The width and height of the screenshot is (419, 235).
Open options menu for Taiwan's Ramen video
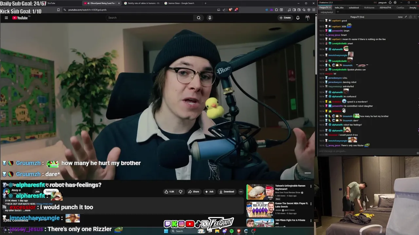[311, 186]
